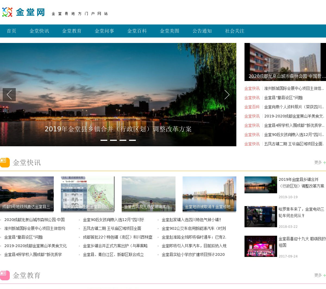Click the 哈罗单车 tricycle article thumbnail
The image size is (326, 289).
261,217
